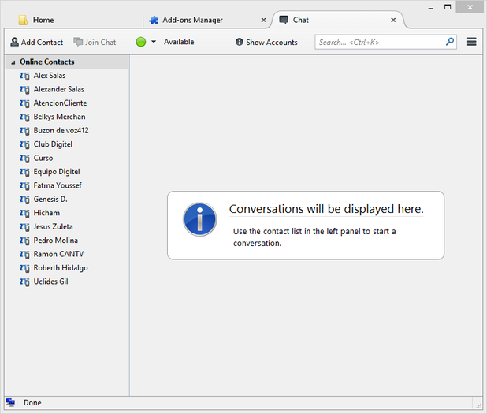
Task: Click Show Accounts button label
Action: 271,43
